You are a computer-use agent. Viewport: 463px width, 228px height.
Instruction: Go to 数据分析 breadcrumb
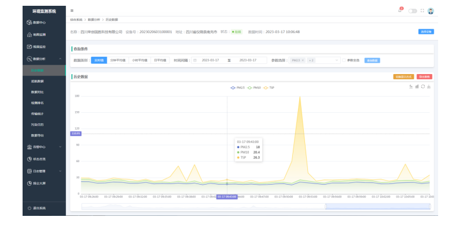click(94, 20)
